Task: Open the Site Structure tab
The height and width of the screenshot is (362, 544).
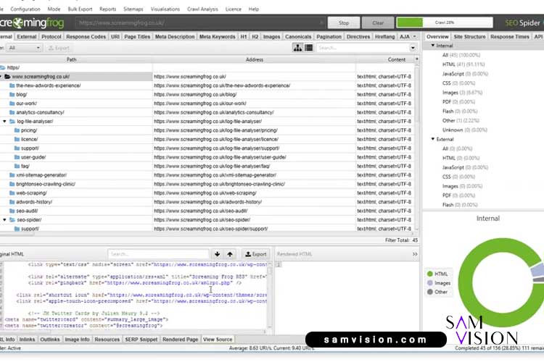Action: point(469,37)
